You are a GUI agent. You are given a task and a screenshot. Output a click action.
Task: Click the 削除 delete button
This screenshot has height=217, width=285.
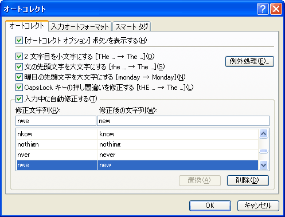click(248, 180)
